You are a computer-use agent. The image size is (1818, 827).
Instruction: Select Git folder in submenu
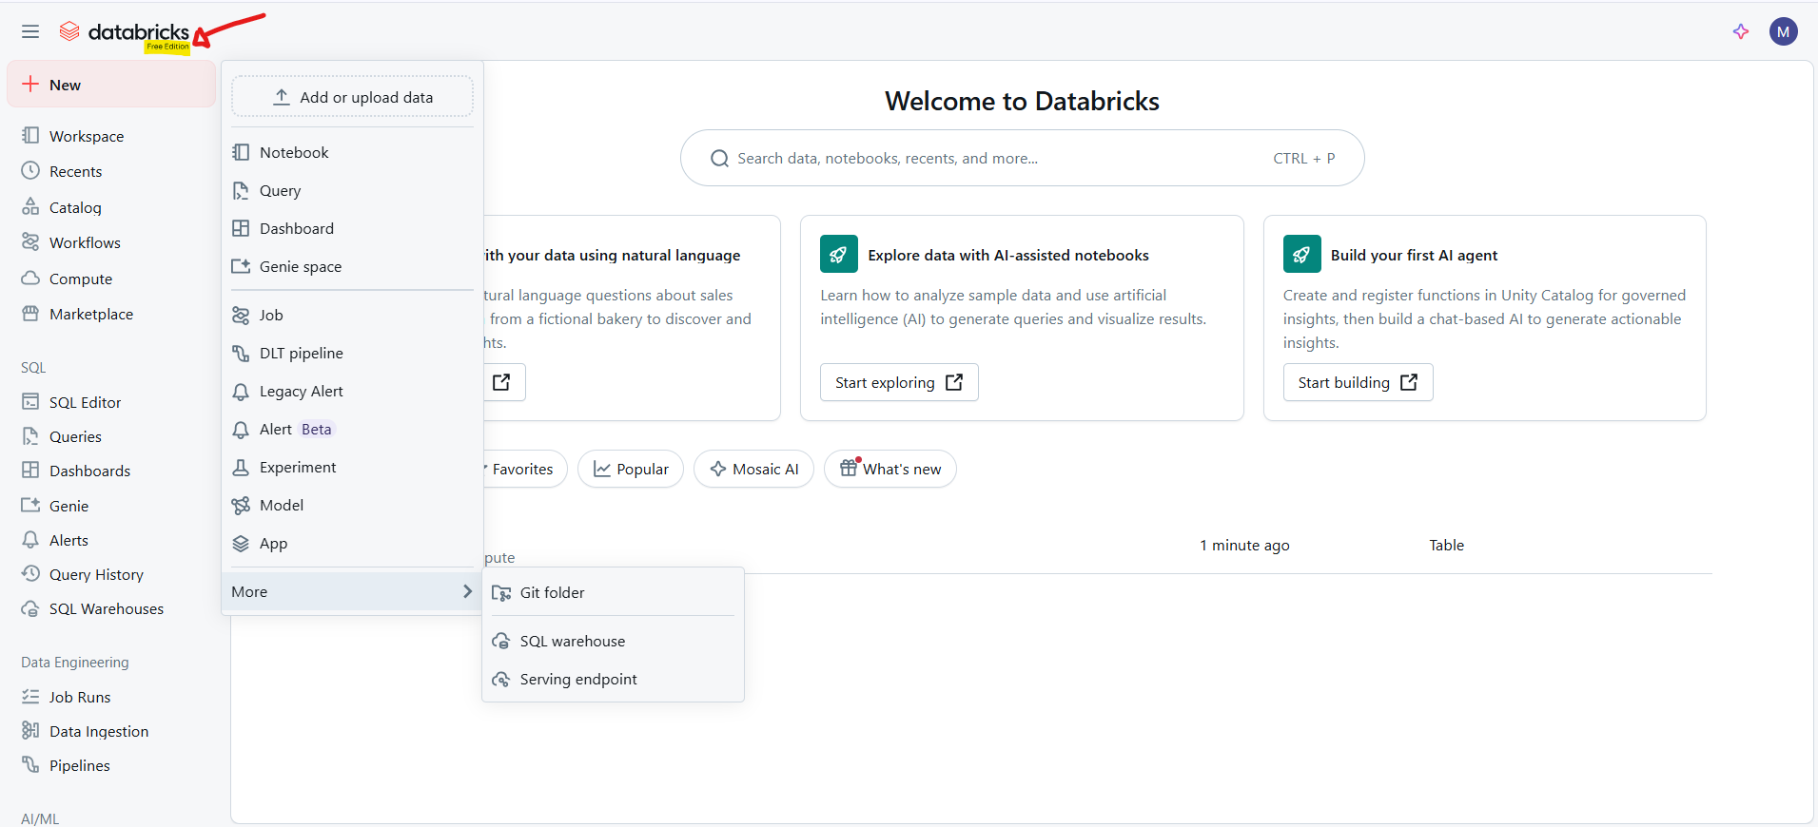[613, 592]
